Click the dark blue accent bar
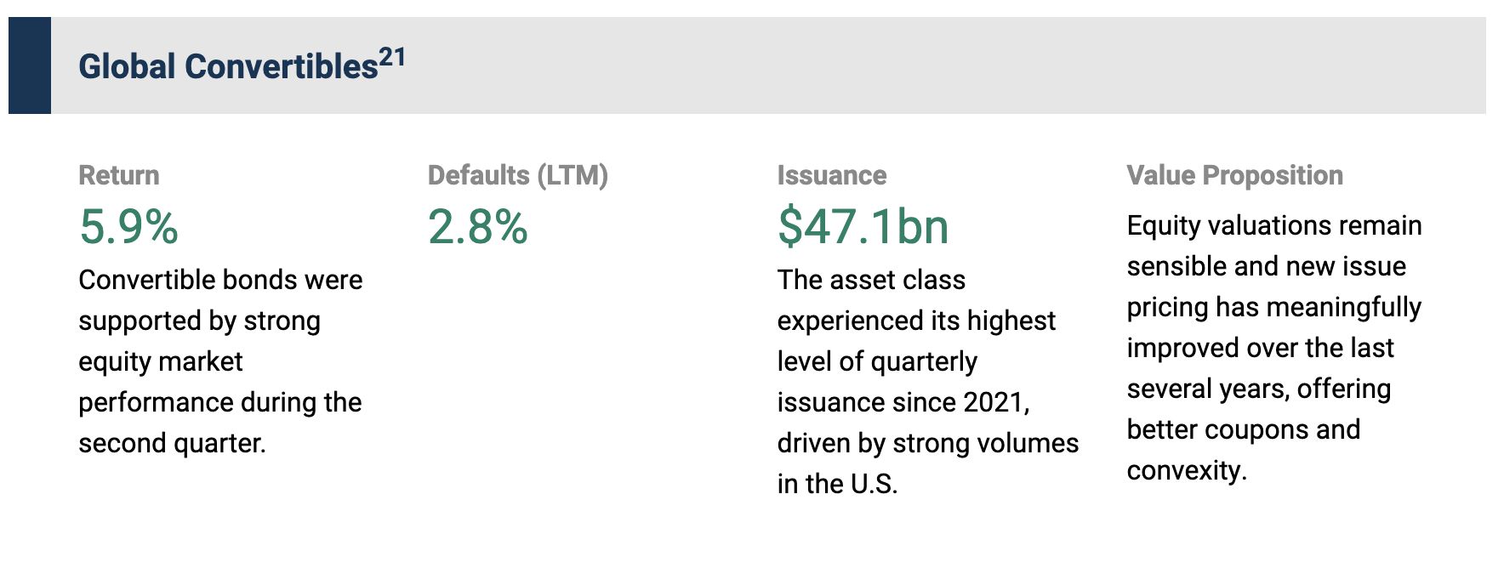 30,65
